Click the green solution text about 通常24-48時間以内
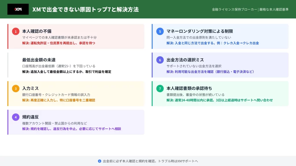 coord(219,100)
